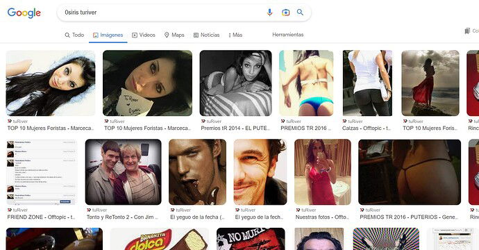Switch to the Todo tab

click(74, 35)
